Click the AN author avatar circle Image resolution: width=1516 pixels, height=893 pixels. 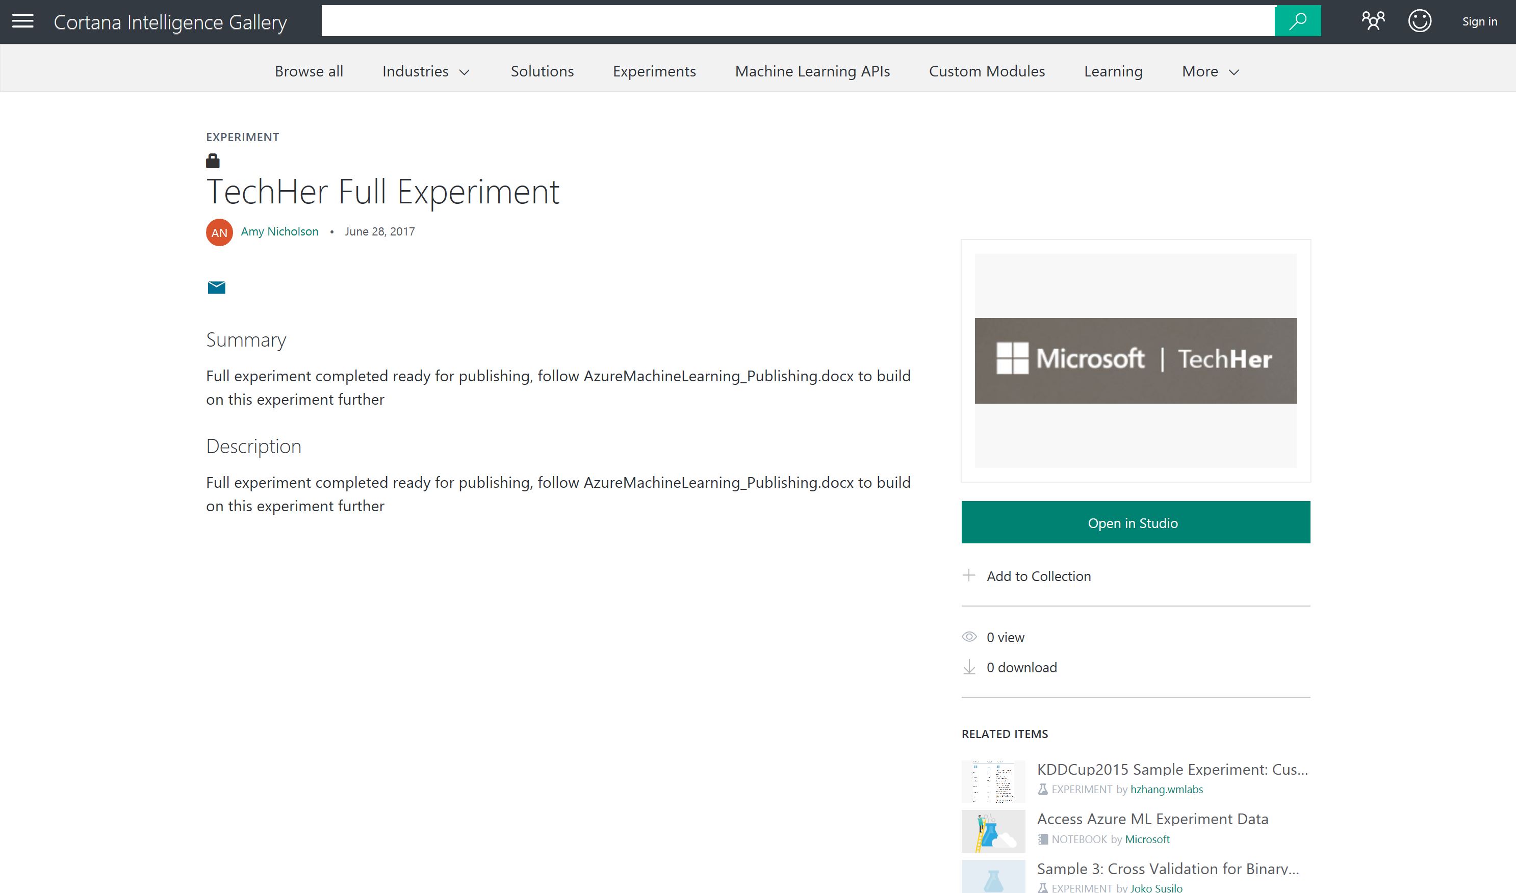[x=219, y=232]
